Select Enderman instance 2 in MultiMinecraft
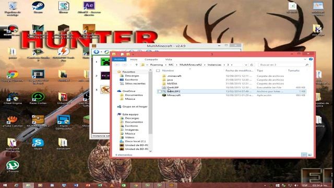Screen dimensions: 334x188 tap(105, 76)
